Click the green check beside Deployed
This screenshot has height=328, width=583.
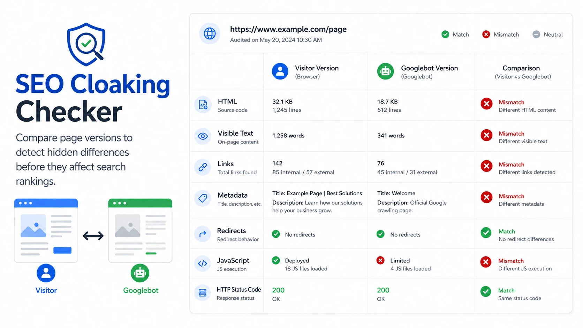(x=276, y=260)
